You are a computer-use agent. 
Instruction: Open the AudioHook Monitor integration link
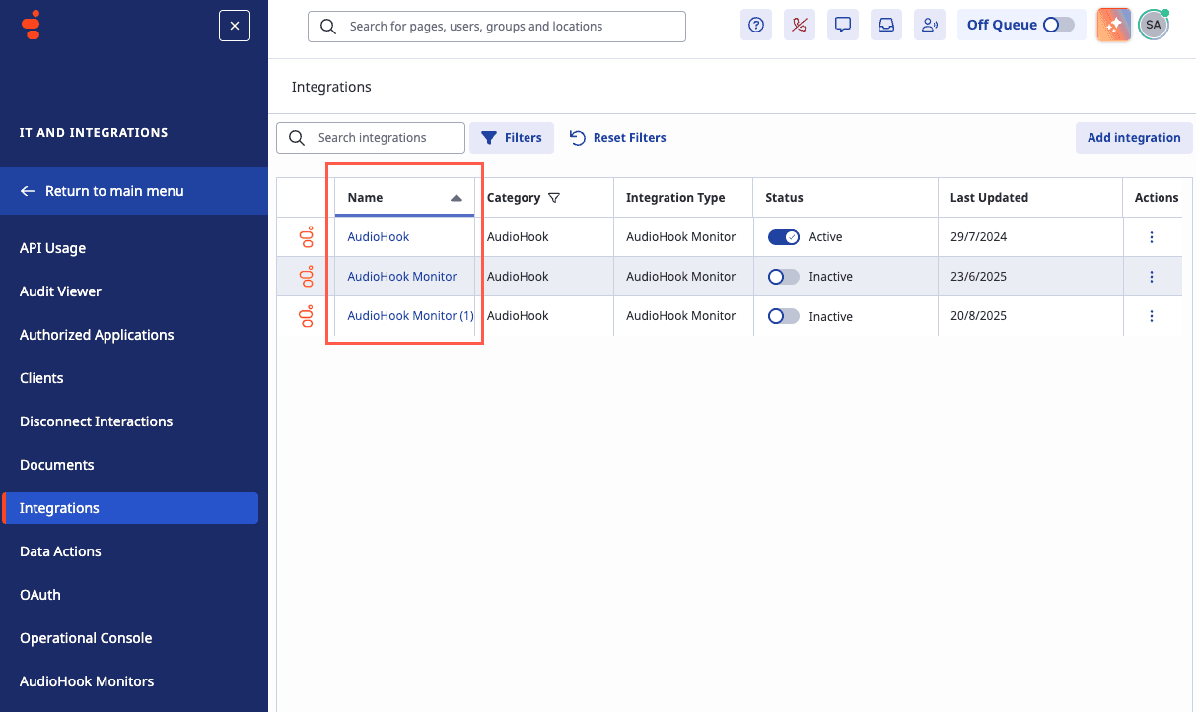pyautogui.click(x=402, y=277)
